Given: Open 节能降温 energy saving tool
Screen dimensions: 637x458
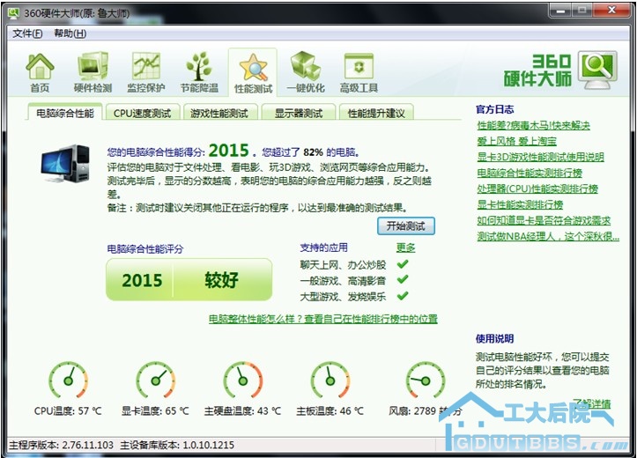Looking at the screenshot, I should (x=198, y=72).
